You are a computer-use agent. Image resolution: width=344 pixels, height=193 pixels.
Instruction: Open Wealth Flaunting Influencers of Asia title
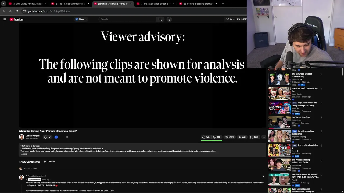[301, 161]
